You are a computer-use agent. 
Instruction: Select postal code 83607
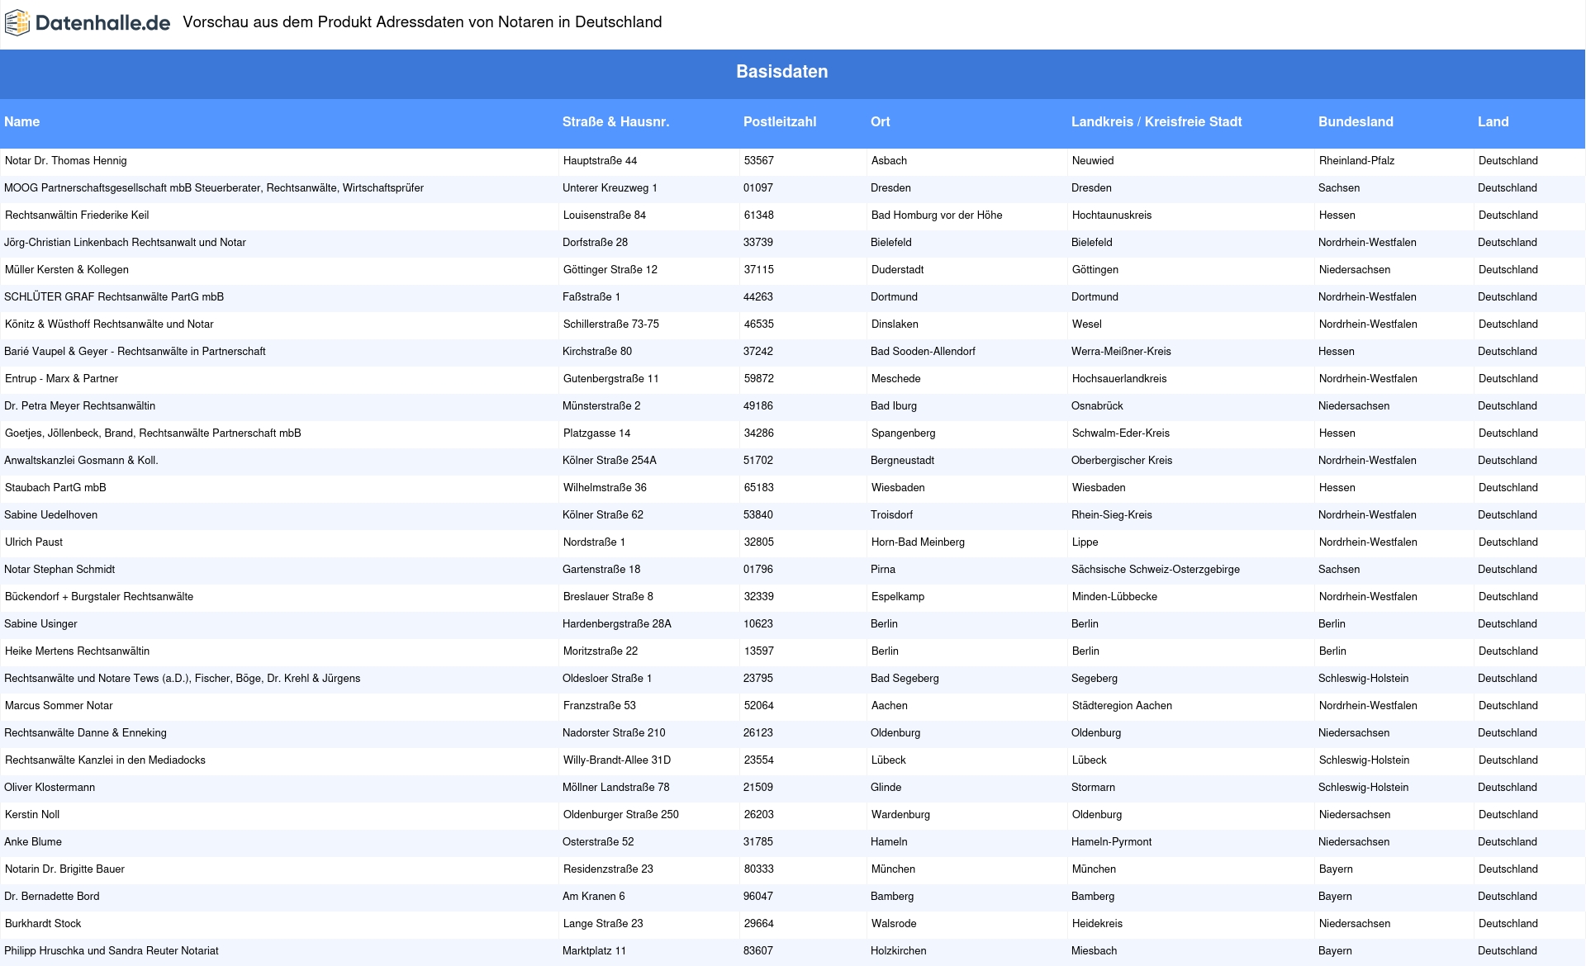(758, 951)
